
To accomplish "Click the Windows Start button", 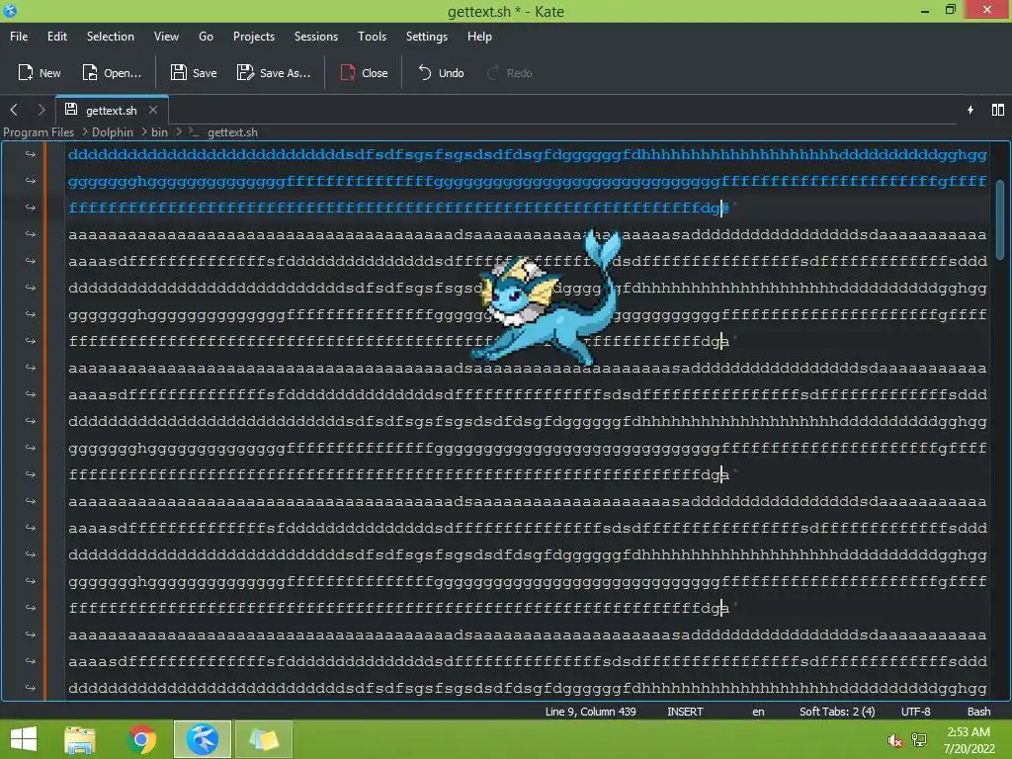I will [x=24, y=739].
